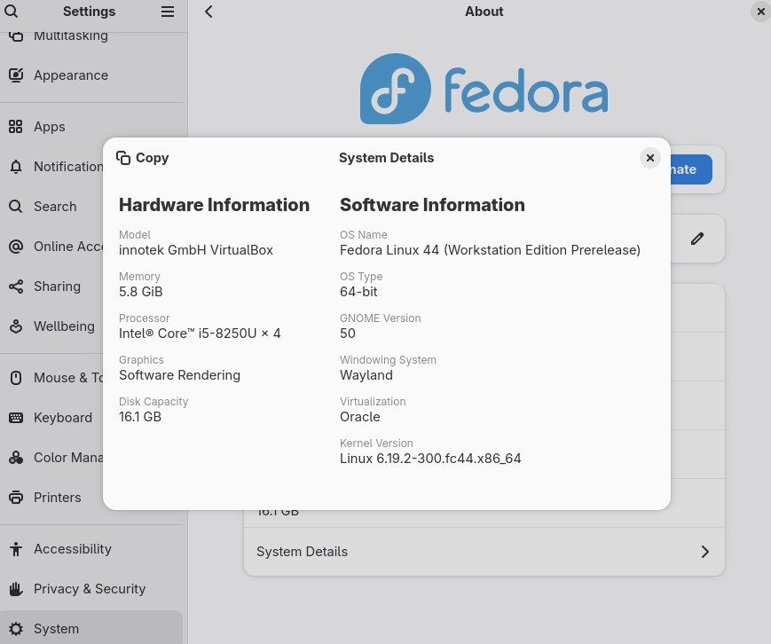771x644 pixels.
Task: Click the Notifications bell icon
Action: click(x=16, y=167)
